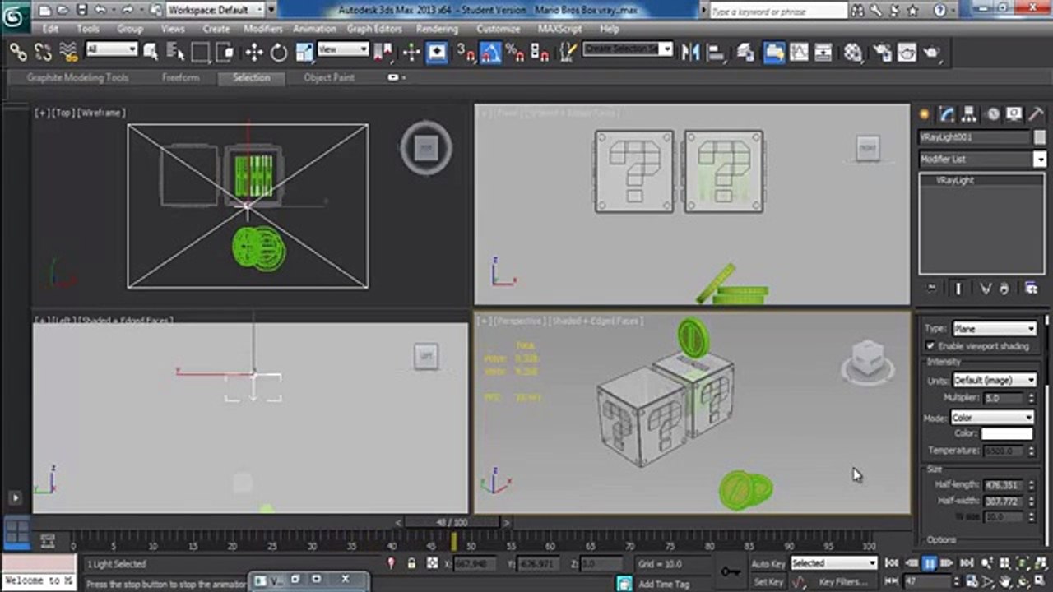Click the Add Time Tag label

point(664,584)
